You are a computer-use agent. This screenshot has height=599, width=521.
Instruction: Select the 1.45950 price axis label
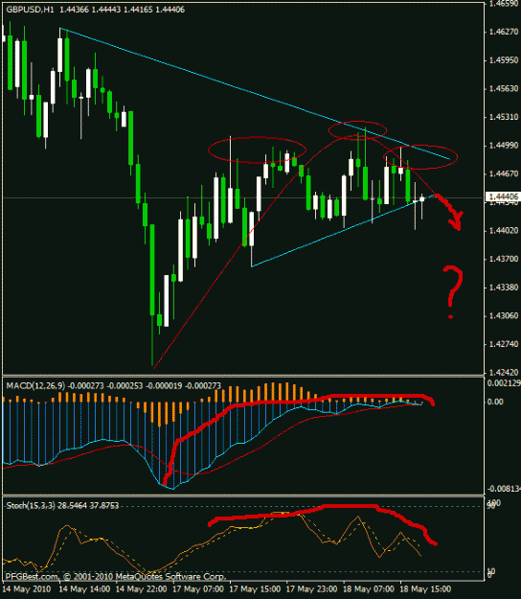click(x=504, y=60)
